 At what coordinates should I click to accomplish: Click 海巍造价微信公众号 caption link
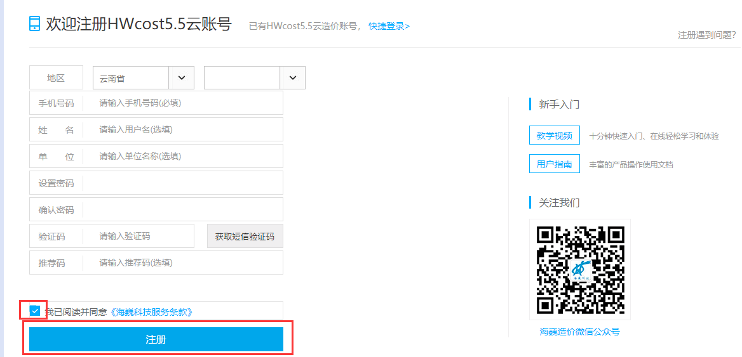[579, 332]
